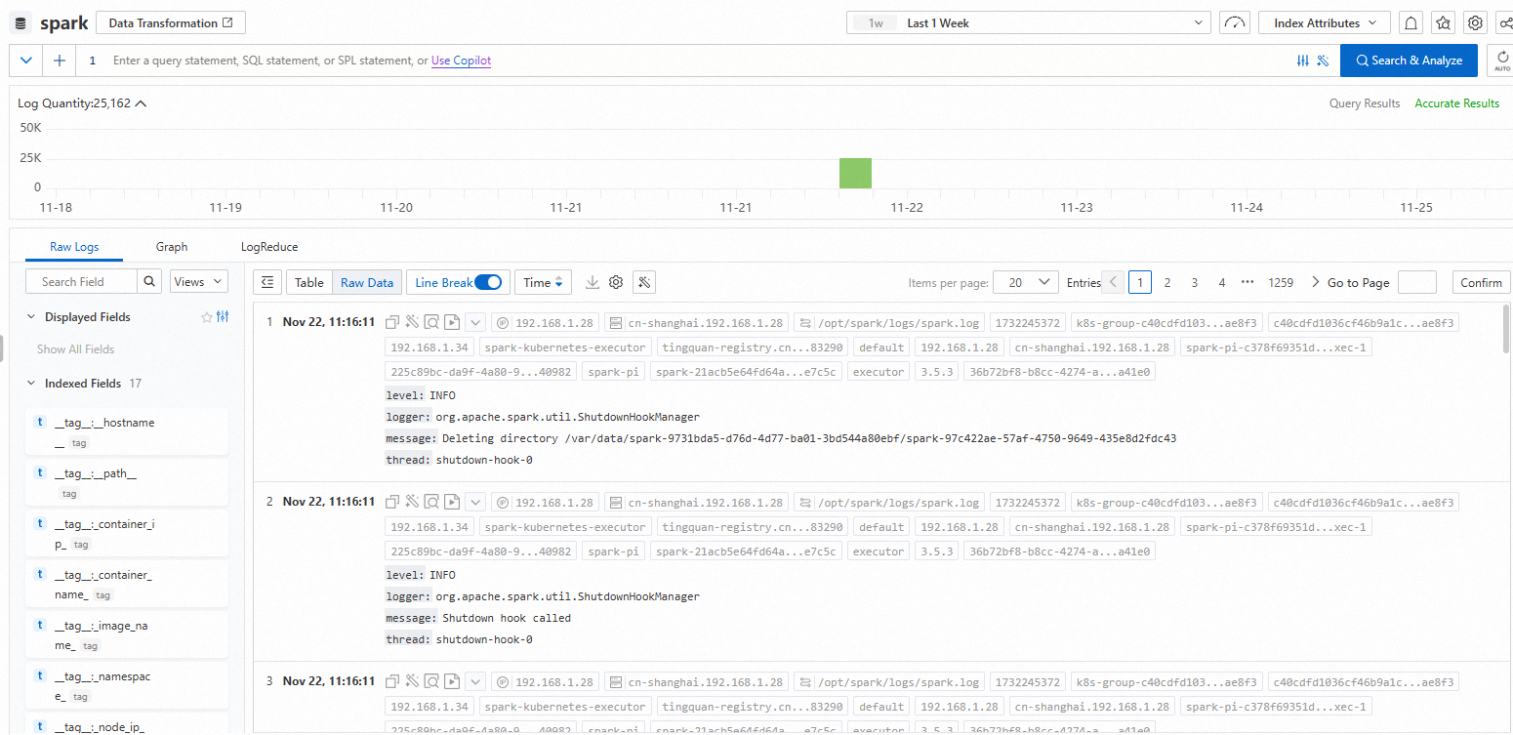Expand the query box down-chevron

(x=26, y=61)
